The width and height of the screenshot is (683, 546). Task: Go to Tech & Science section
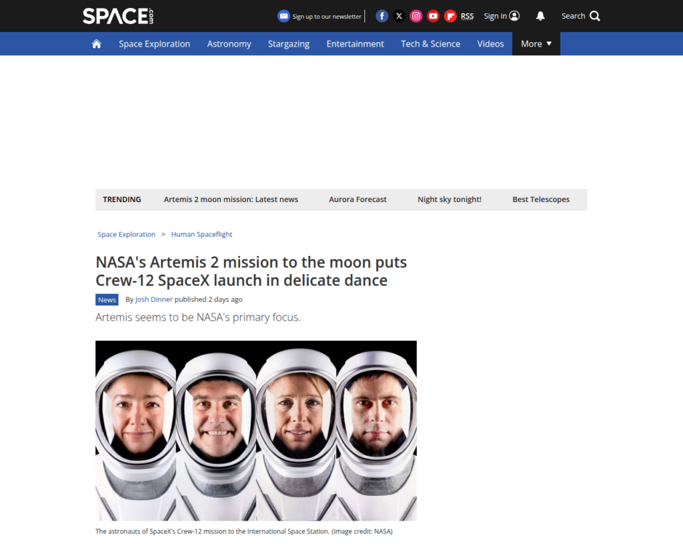point(430,44)
